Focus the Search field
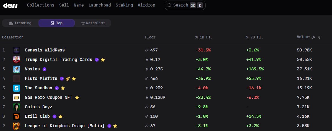Image resolution: width=332 pixels, height=131 pixels. point(185,5)
